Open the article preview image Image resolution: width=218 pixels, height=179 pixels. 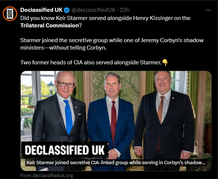coord(116,121)
